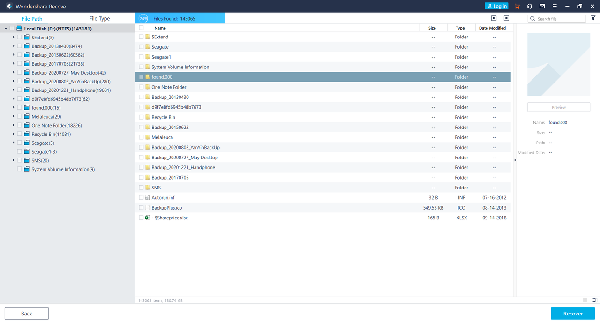Viewport: 600px width, 323px height.
Task: Check the $Extend folder checkbox in list
Action: coord(141,37)
